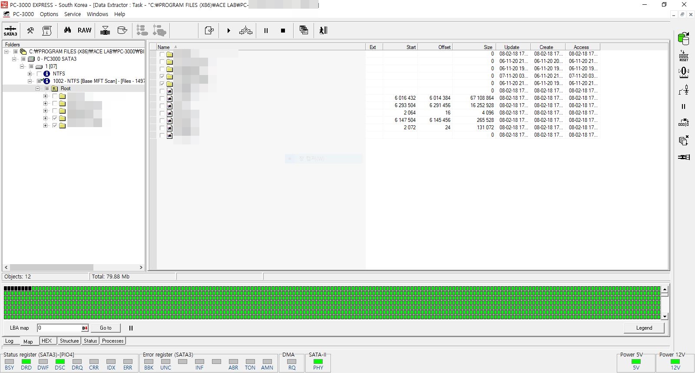Click the green disk copy icon

[684, 39]
